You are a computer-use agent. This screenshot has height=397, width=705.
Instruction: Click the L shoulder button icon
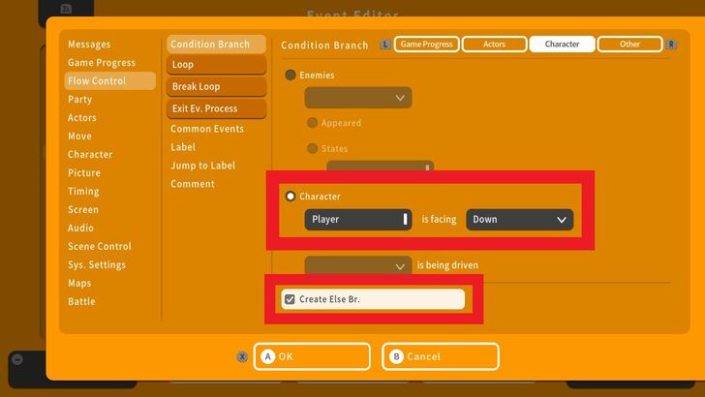click(x=386, y=45)
